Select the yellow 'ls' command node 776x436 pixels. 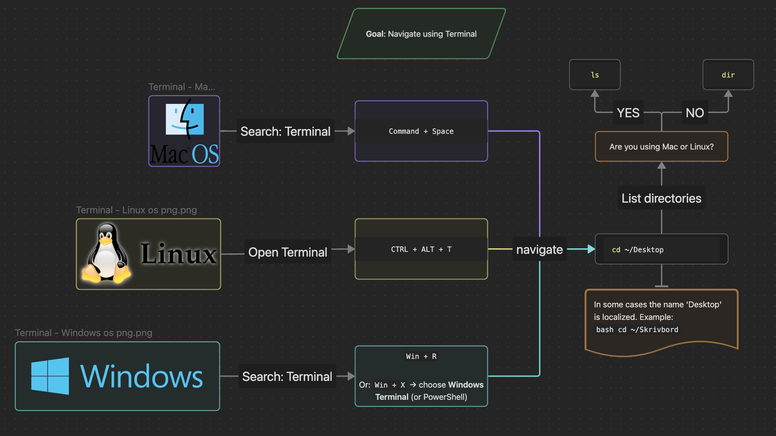pos(595,74)
